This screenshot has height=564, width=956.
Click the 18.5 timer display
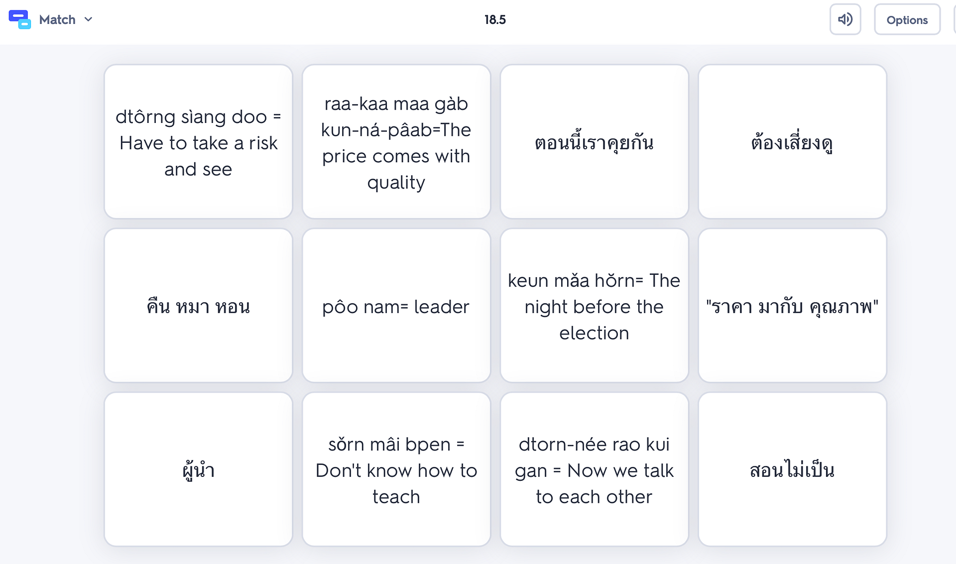coord(495,20)
